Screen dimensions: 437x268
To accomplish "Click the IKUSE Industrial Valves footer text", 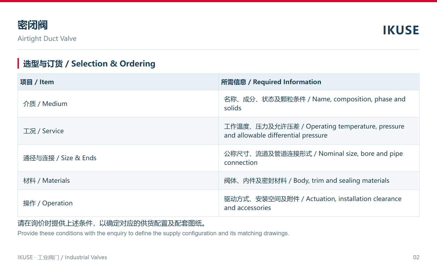I will point(62,257).
